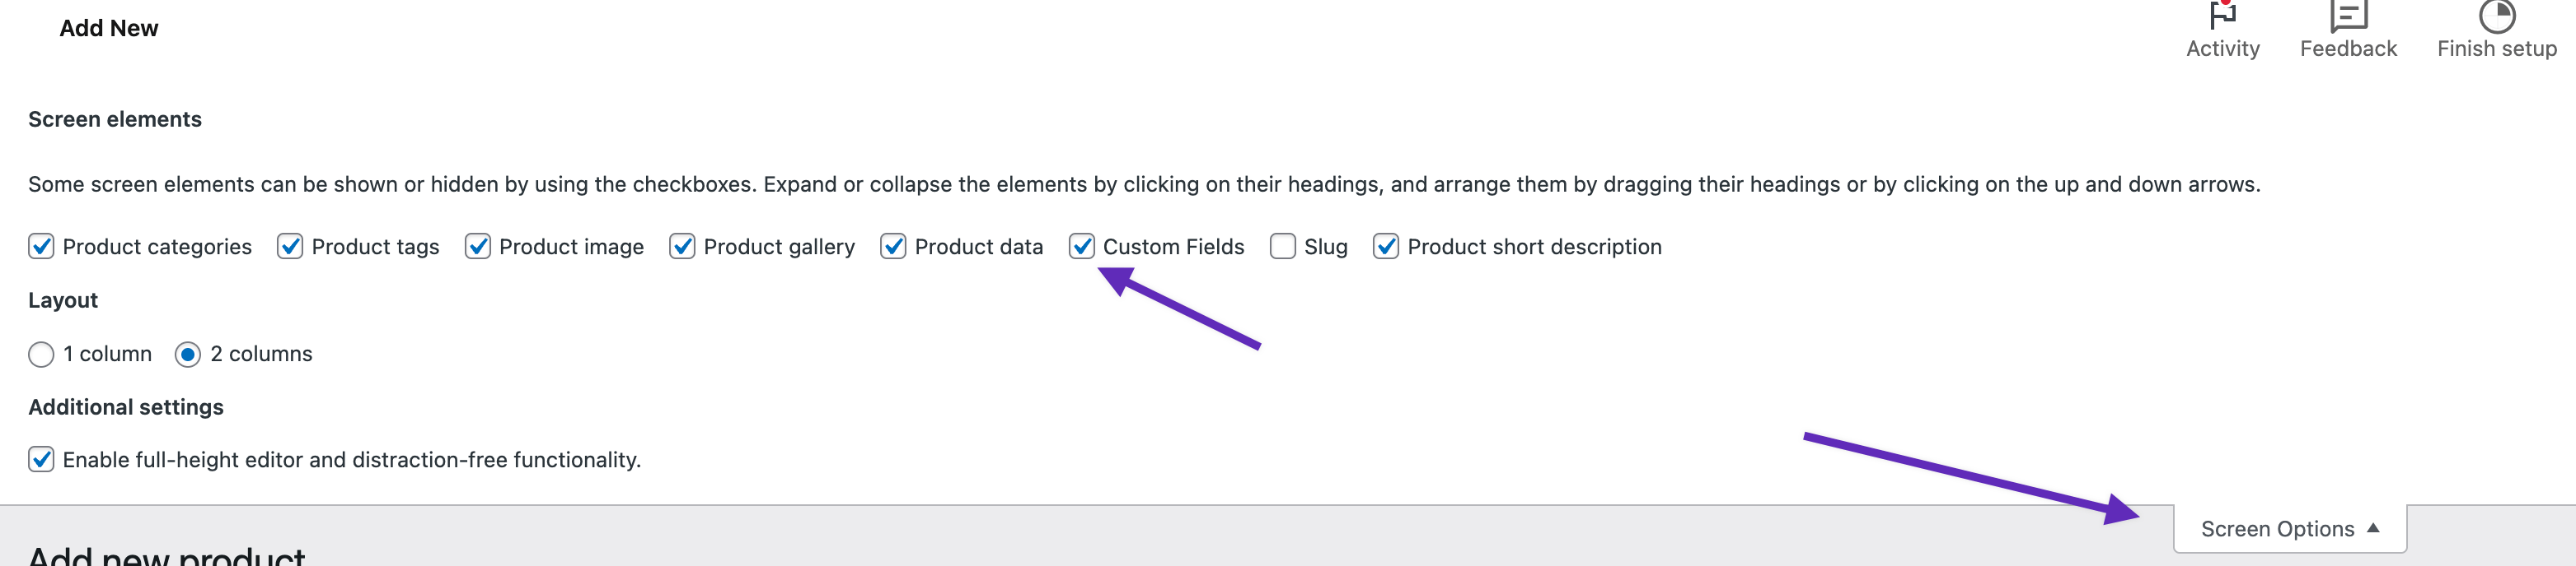Uncheck the Product tags checkbox

(x=289, y=245)
